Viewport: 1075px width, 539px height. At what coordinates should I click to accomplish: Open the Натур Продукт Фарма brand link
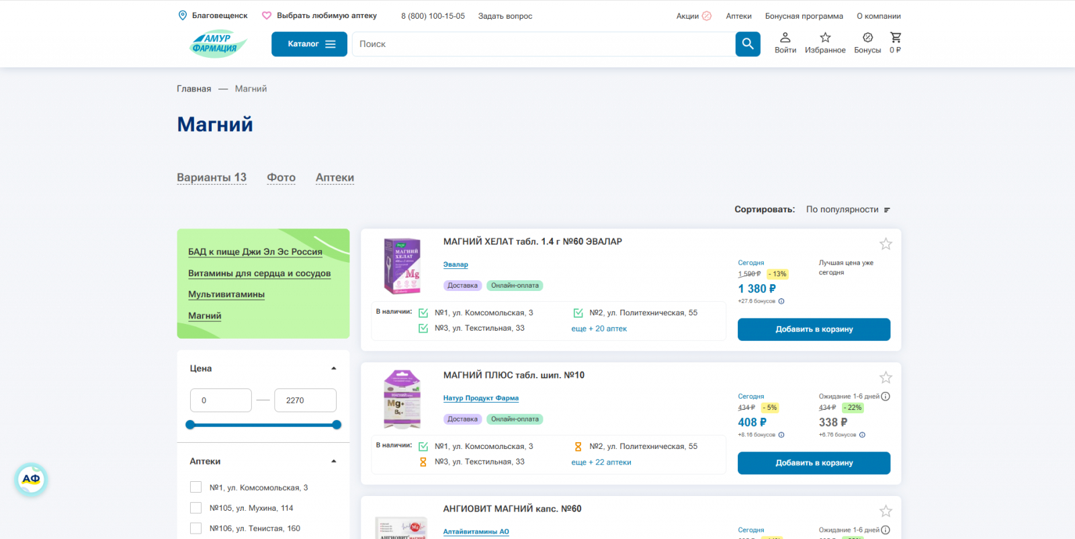481,399
